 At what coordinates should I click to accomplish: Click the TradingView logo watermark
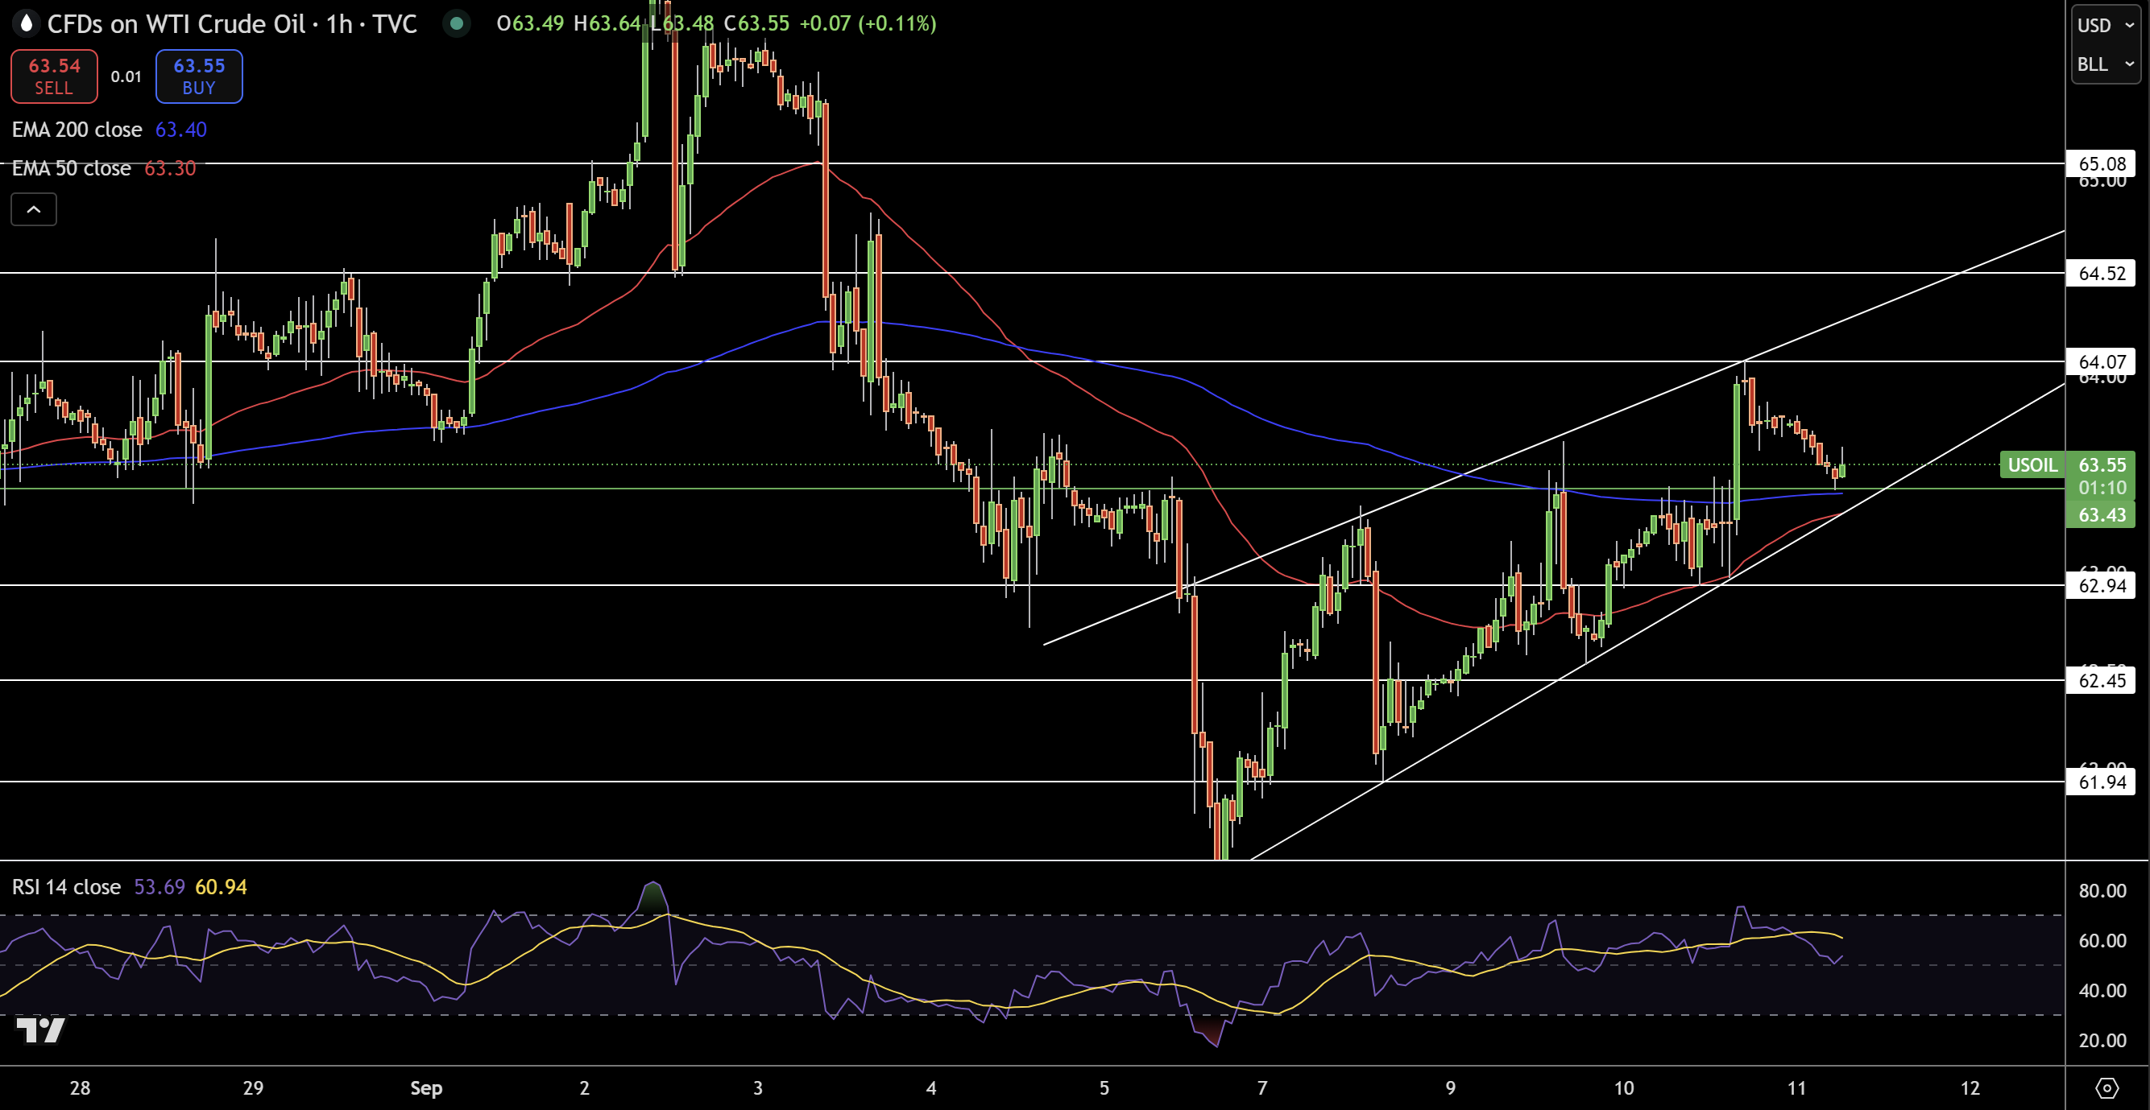40,1031
